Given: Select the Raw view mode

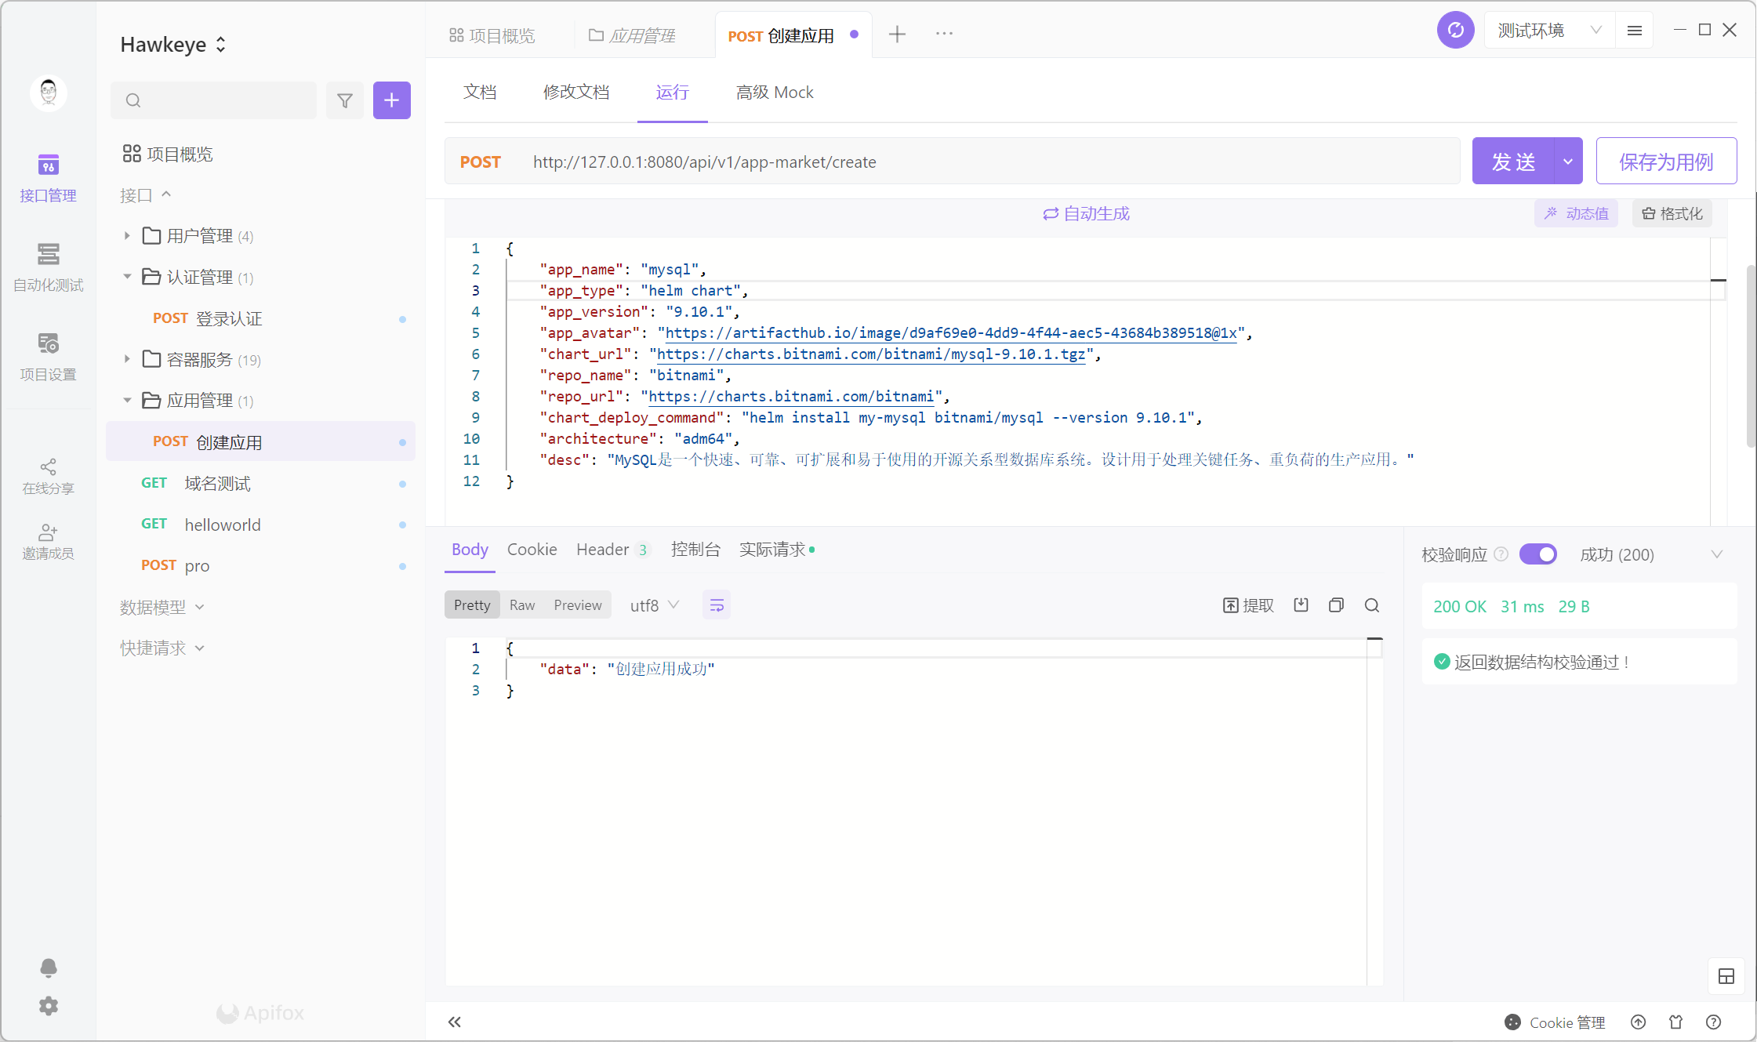Looking at the screenshot, I should pos(522,605).
